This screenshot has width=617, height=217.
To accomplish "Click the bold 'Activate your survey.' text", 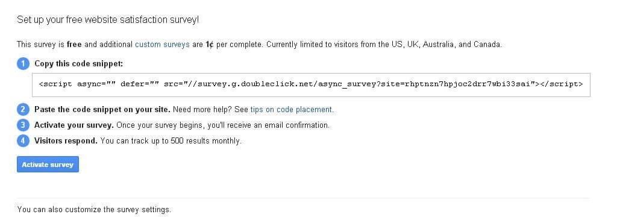I will (74, 125).
